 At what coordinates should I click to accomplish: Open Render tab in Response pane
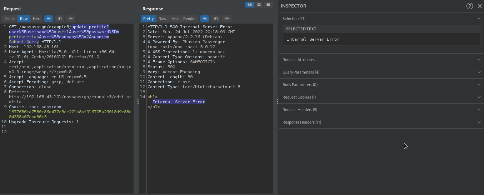pyautogui.click(x=190, y=19)
